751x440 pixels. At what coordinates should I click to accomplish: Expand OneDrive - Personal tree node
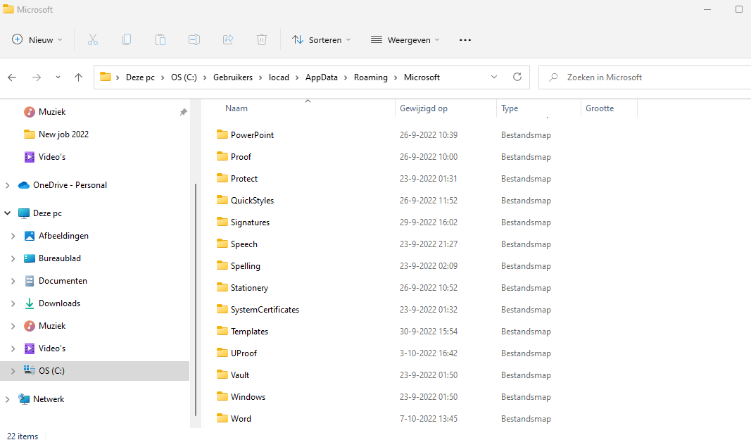(x=7, y=185)
